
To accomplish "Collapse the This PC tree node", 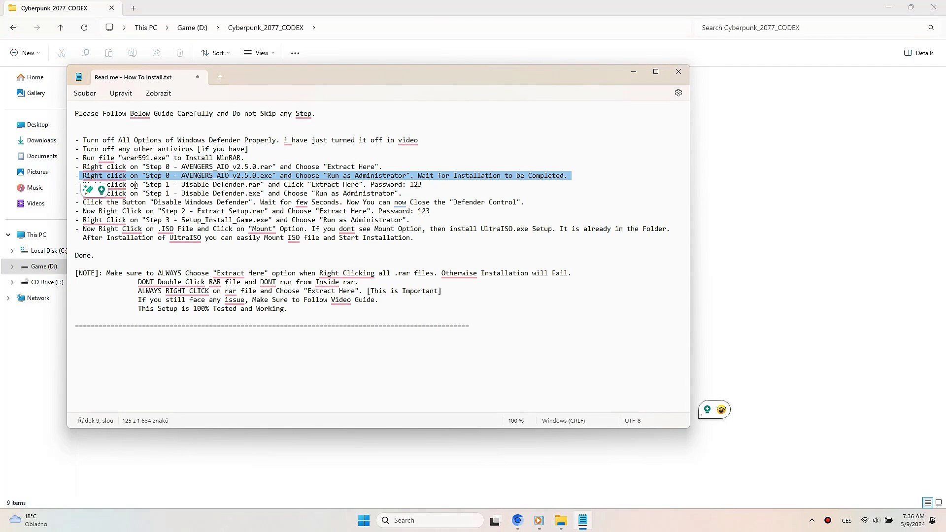I will click(8, 235).
